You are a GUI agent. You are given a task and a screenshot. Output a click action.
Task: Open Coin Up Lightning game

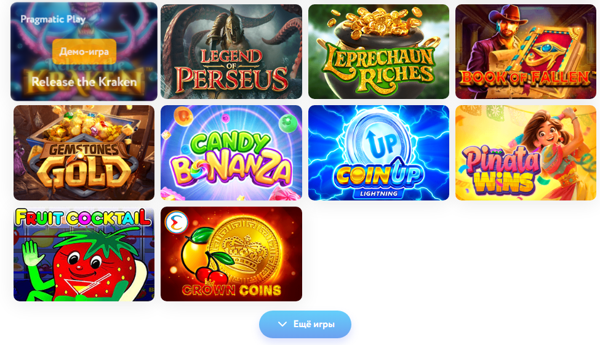[x=378, y=153]
